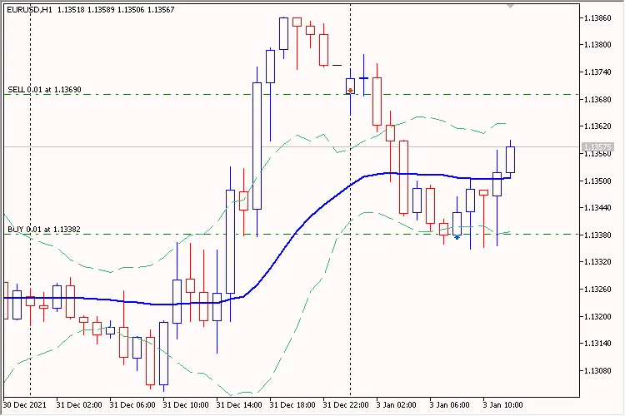The height and width of the screenshot is (416, 625).
Task: Click the highest blue candle at the peak
Action: coord(283,33)
